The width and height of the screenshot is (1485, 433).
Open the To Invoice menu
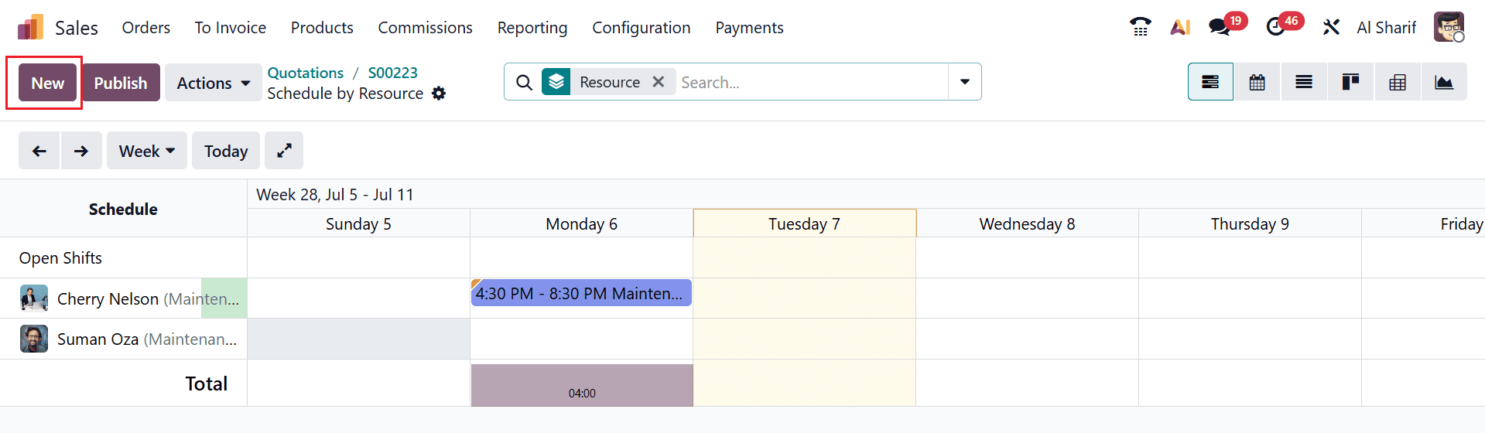coord(231,28)
